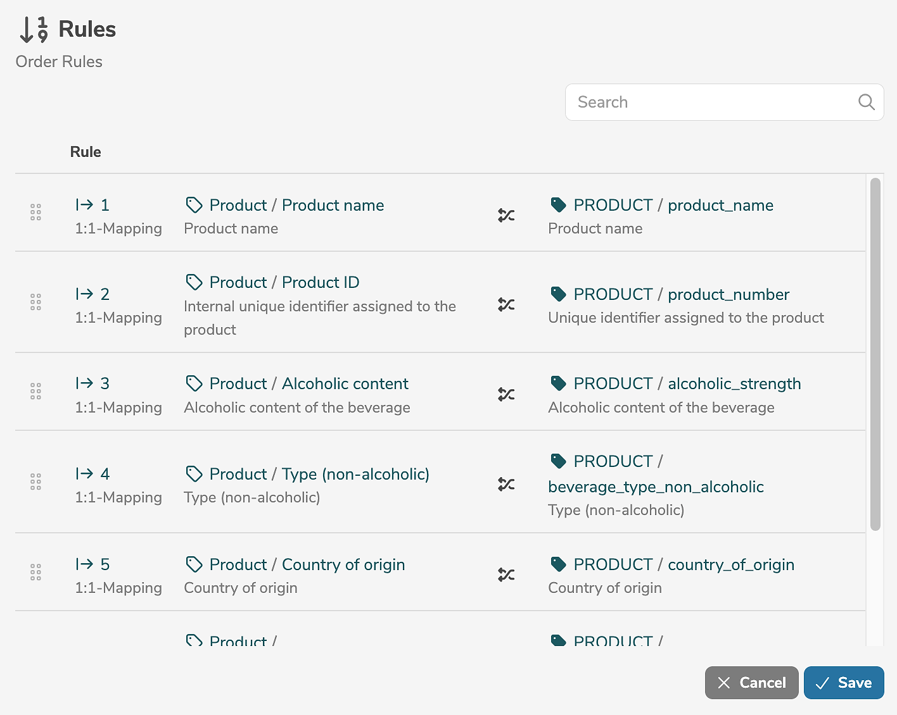Click the drag handle for rule 5
Viewport: 897px width, 715px height.
(x=35, y=572)
